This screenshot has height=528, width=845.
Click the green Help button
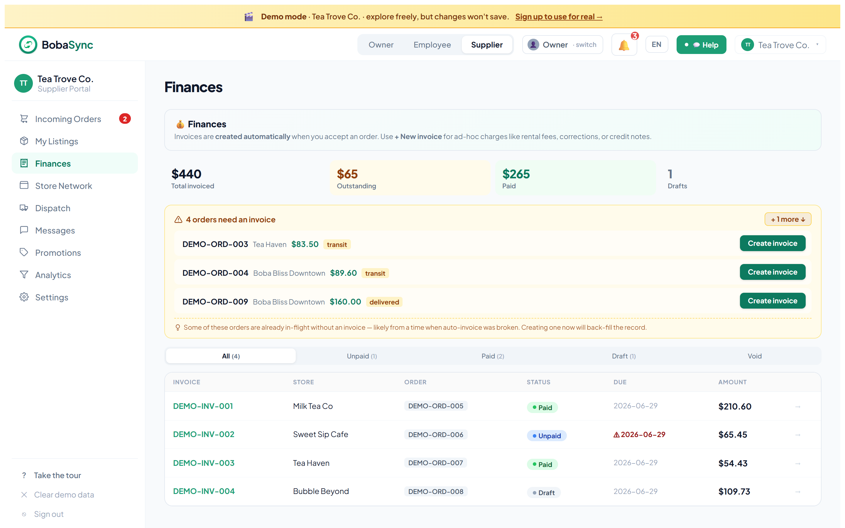[x=701, y=45]
